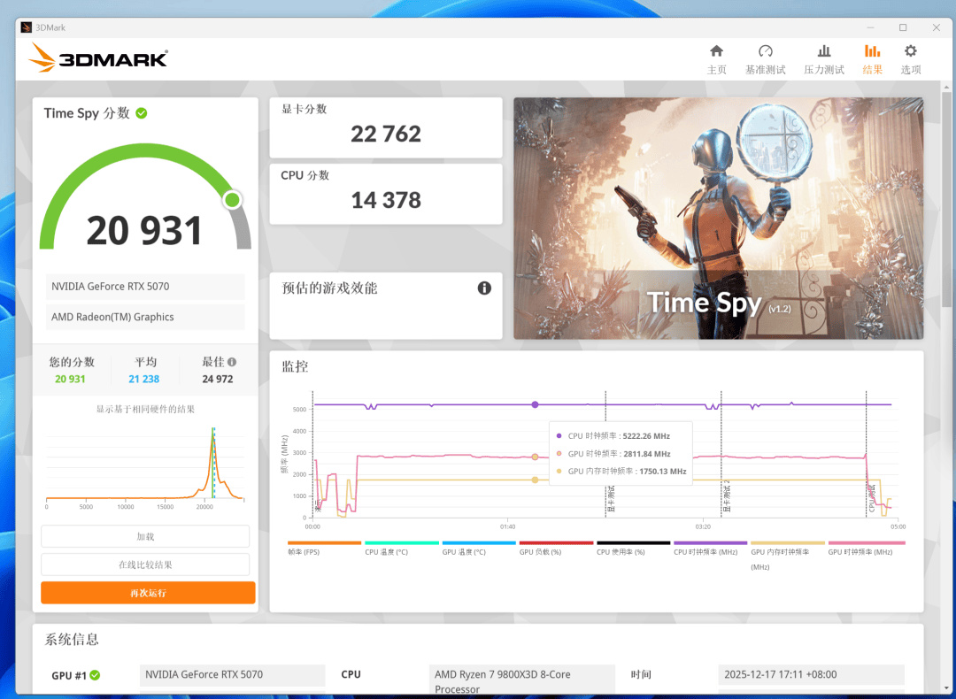Toggle the CPU 使用率 (%) legend item

[633, 548]
